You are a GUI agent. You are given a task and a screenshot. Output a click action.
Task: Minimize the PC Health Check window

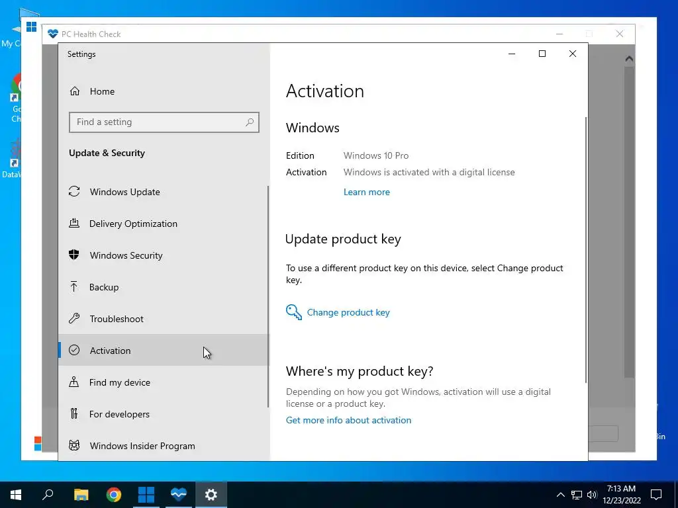559,34
